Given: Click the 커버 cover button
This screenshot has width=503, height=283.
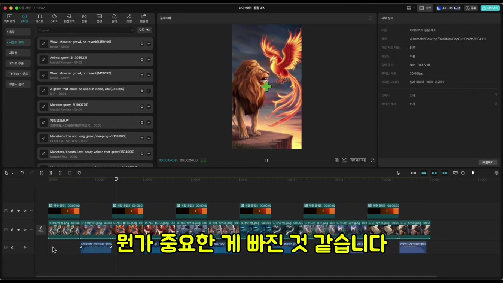Looking at the screenshot, I should tap(41, 229).
